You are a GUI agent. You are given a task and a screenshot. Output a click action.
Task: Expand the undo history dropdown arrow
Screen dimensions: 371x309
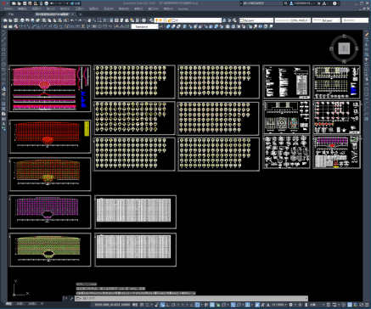(x=76, y=20)
